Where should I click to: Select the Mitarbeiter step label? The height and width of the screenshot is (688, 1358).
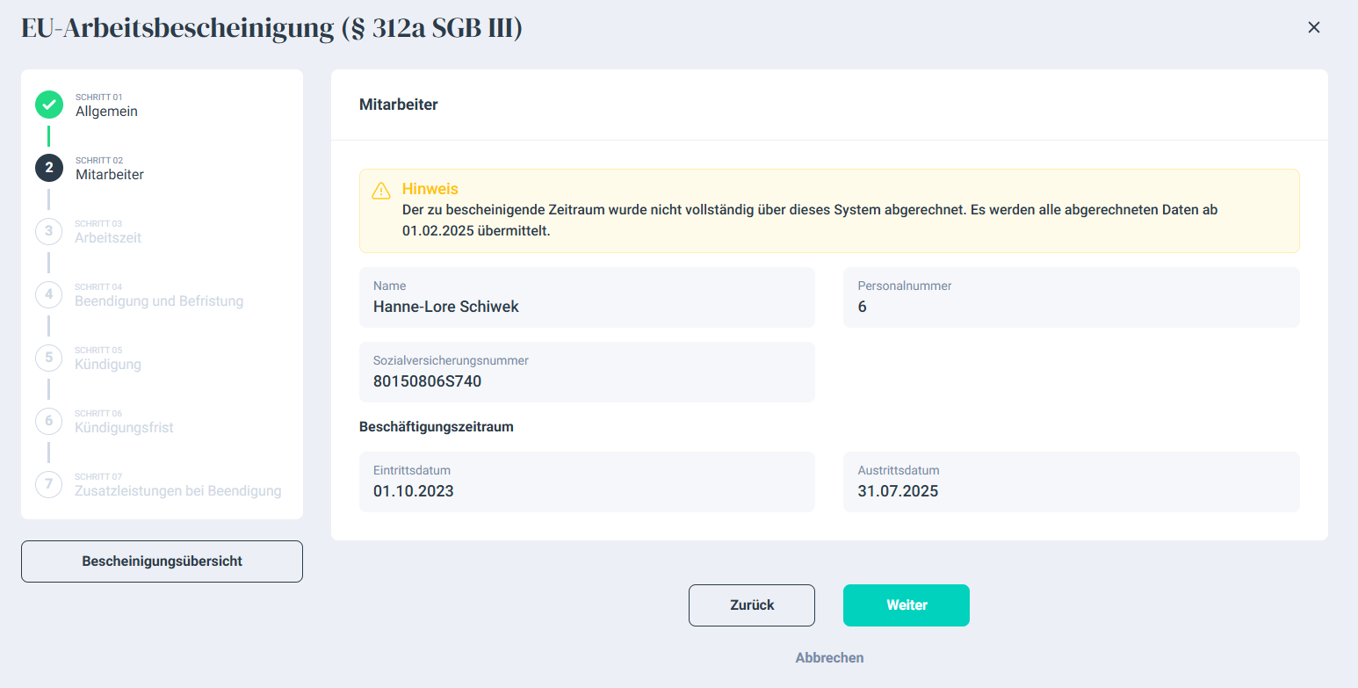[x=110, y=175]
